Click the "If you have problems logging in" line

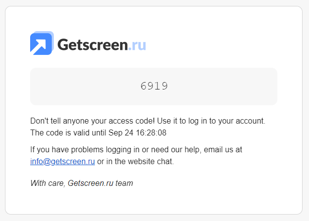pyautogui.click(x=136, y=150)
